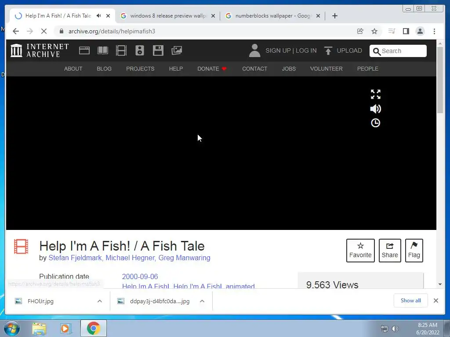Viewport: 450px width, 337px height.
Task: Open author Greg Manwaring link
Action: pos(184,258)
